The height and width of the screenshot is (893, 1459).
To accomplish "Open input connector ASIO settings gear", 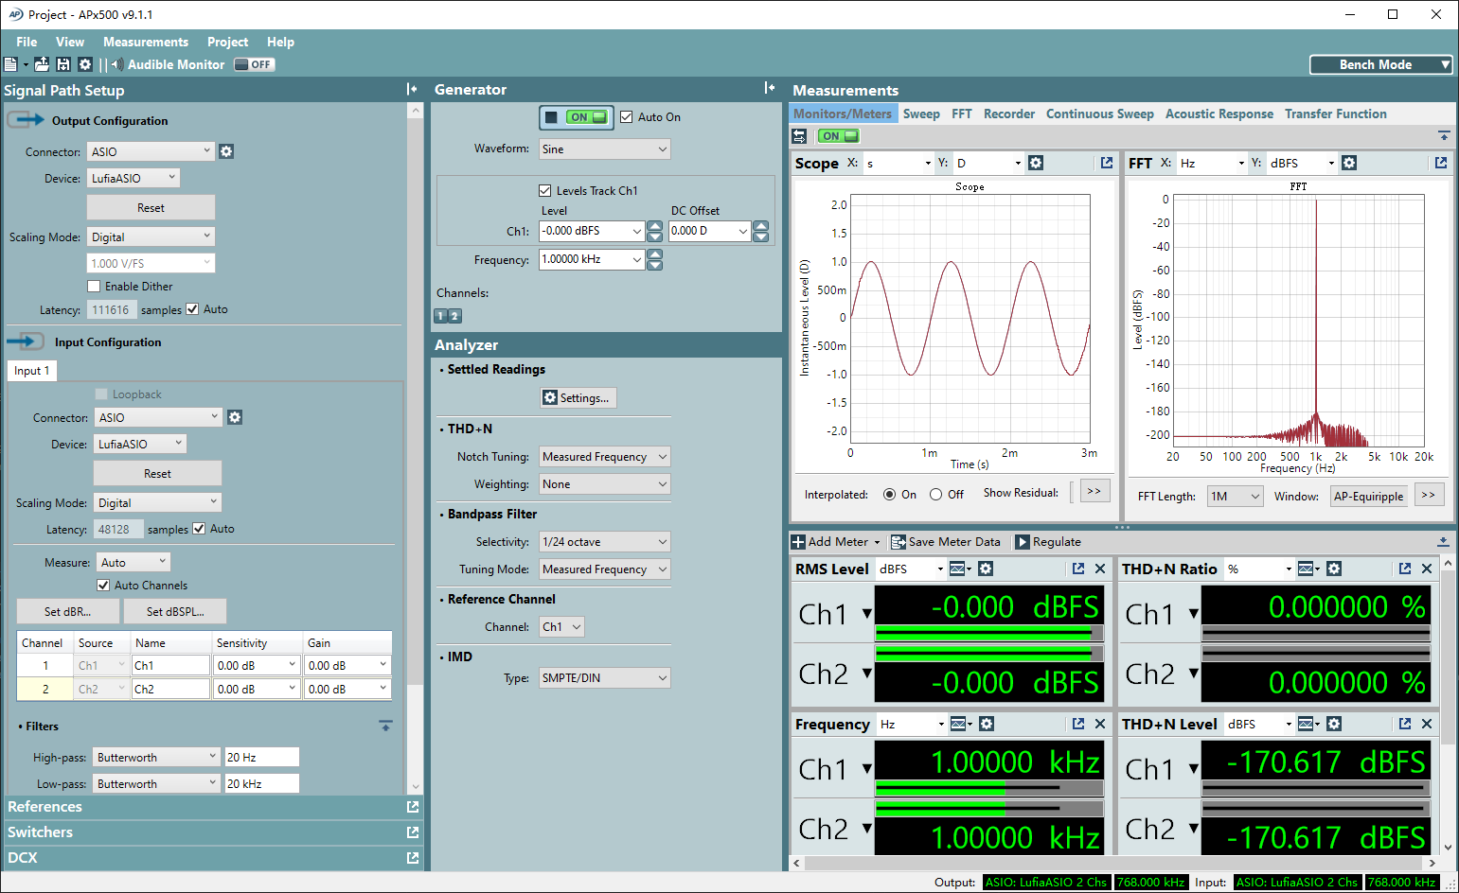I will [235, 417].
